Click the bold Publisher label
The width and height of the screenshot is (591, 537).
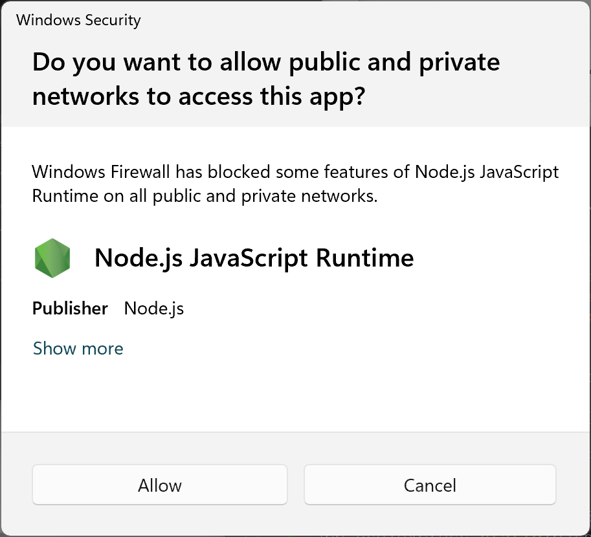(x=70, y=308)
